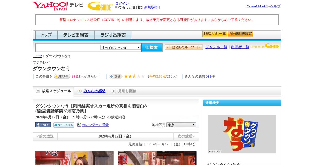The image size is (314, 165).
Task: Click the COVID-19 notice text
Action: click(x=157, y=20)
